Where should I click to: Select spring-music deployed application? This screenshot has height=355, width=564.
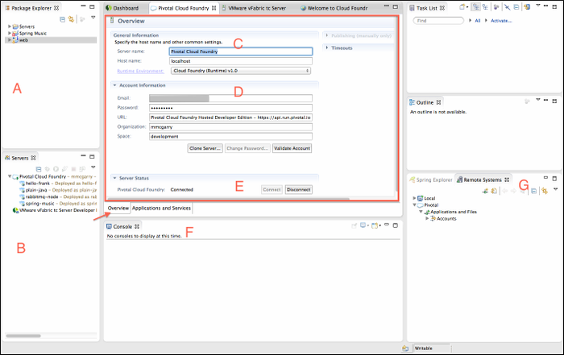pos(58,204)
